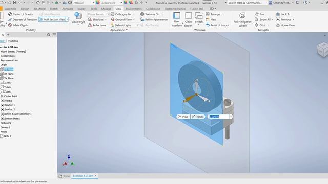Open the browser panel menu icon
This screenshot has height=184, width=328.
(x=54, y=35)
